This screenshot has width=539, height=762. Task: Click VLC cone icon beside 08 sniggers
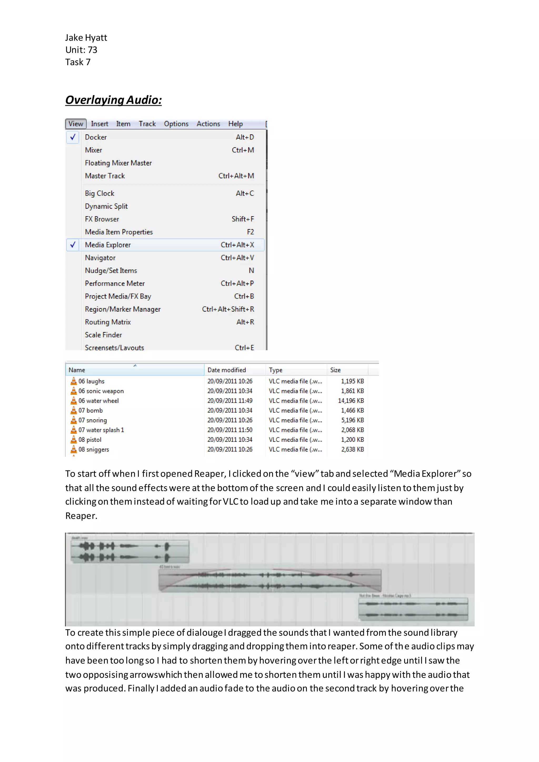74,449
